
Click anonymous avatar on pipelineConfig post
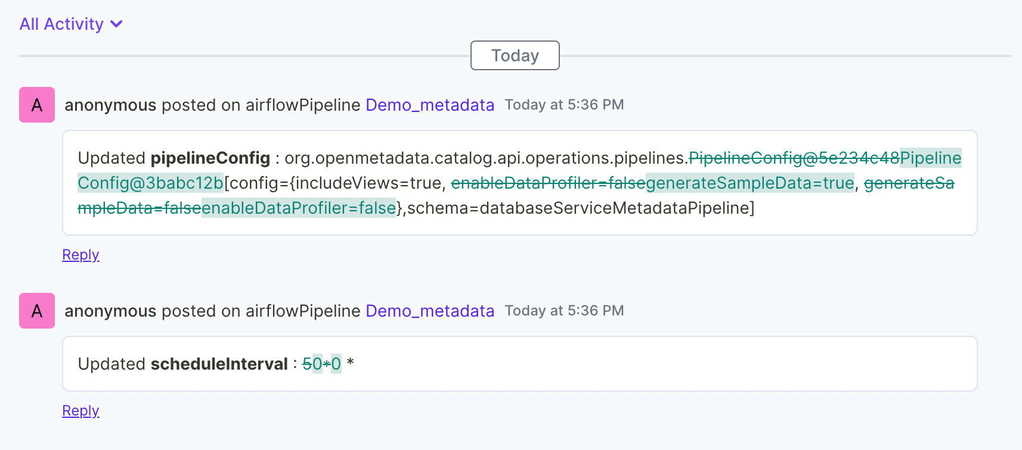37,105
